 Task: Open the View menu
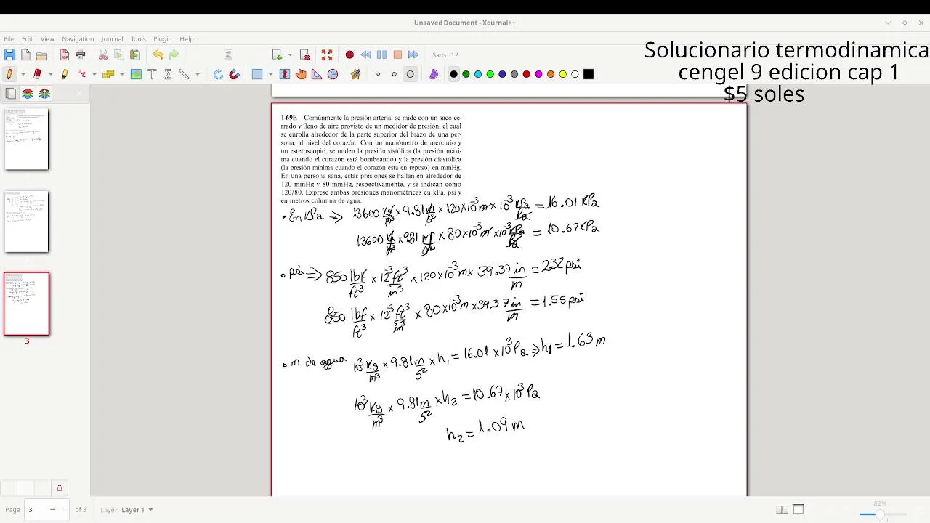pos(47,38)
